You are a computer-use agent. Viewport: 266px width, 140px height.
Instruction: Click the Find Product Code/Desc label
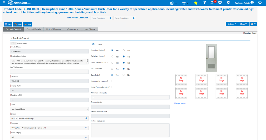(77, 18)
